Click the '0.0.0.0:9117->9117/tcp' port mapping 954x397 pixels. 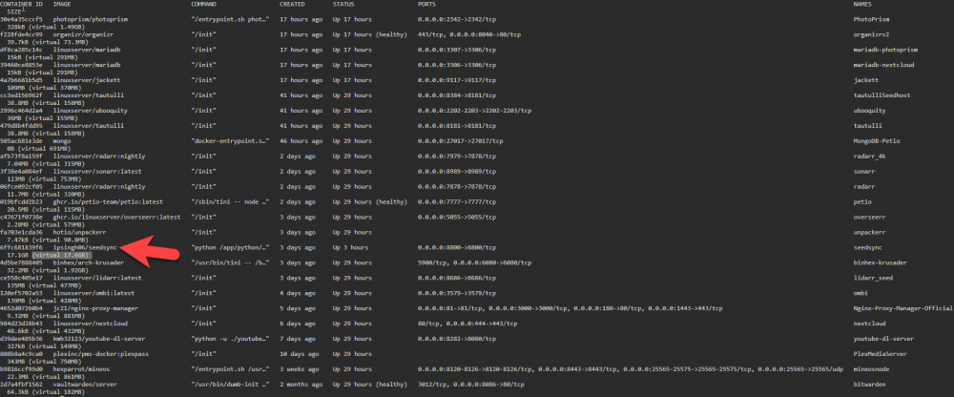457,80
